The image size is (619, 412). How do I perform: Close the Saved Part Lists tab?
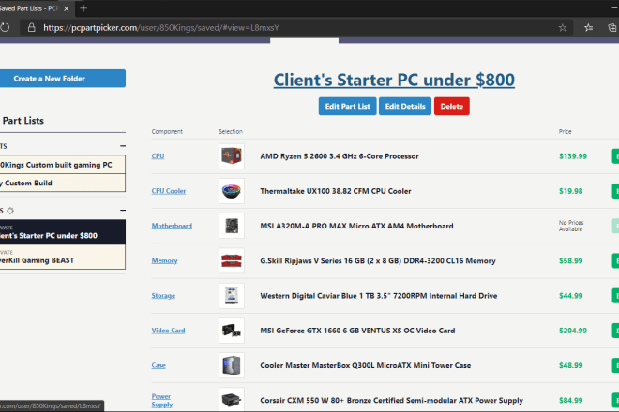(67, 8)
